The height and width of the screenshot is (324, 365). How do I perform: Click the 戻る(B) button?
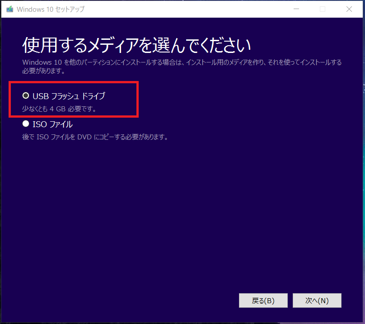pos(263,300)
